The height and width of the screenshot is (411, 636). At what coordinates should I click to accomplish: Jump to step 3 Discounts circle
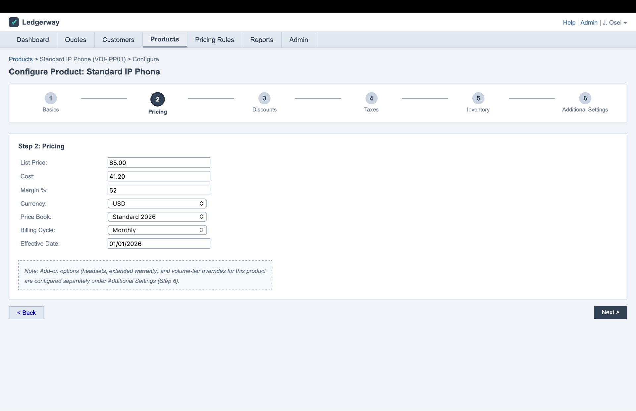(264, 98)
